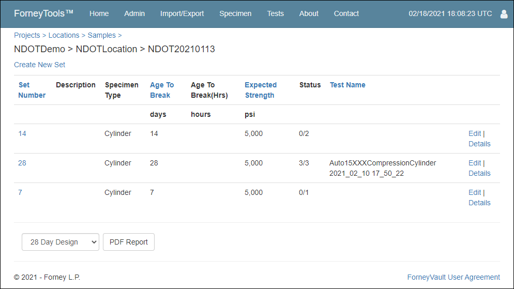This screenshot has width=514, height=289.
Task: View Details for set 28
Action: coord(479,173)
